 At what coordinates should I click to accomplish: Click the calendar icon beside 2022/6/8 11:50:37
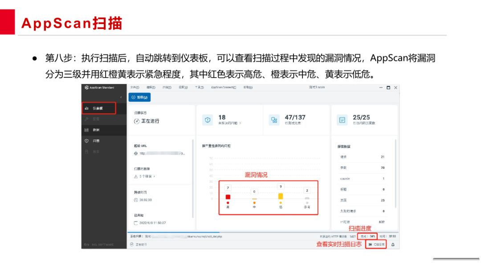pyautogui.click(x=136, y=223)
